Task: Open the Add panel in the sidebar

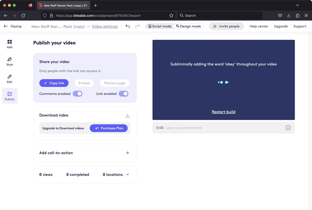Action: [9, 43]
